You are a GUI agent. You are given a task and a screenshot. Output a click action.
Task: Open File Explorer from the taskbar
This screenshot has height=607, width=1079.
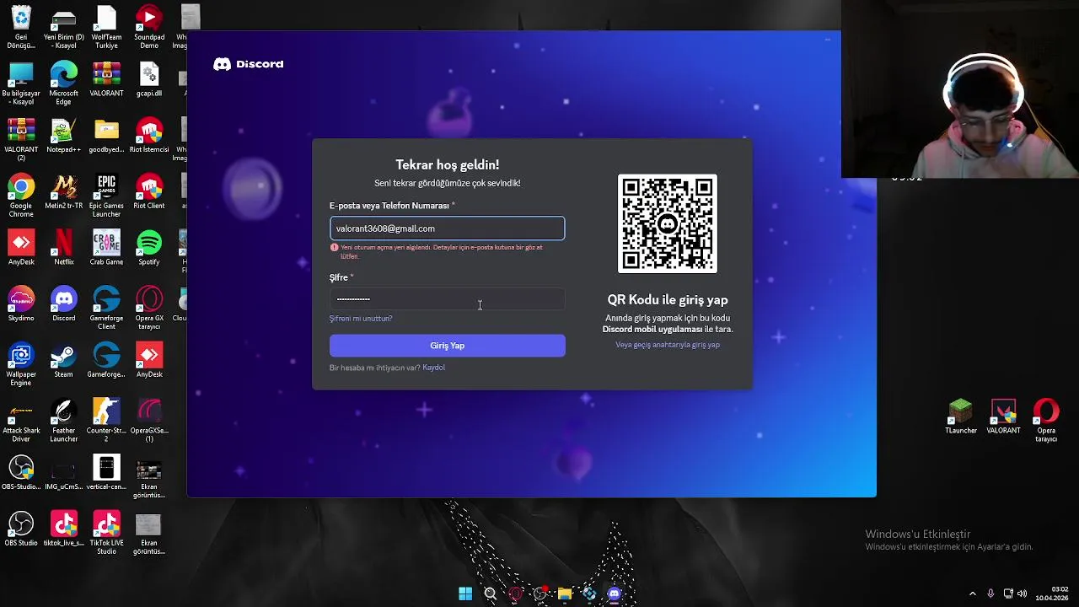[x=565, y=594]
